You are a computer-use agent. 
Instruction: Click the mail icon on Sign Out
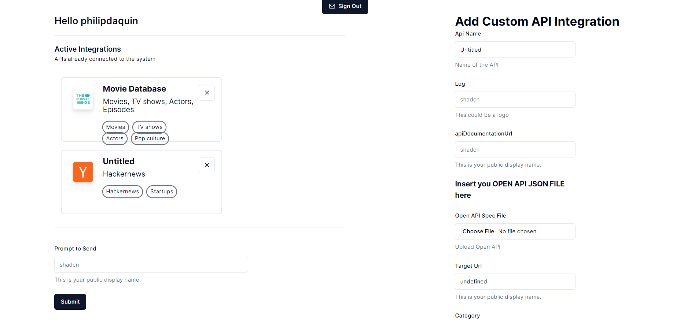(332, 6)
